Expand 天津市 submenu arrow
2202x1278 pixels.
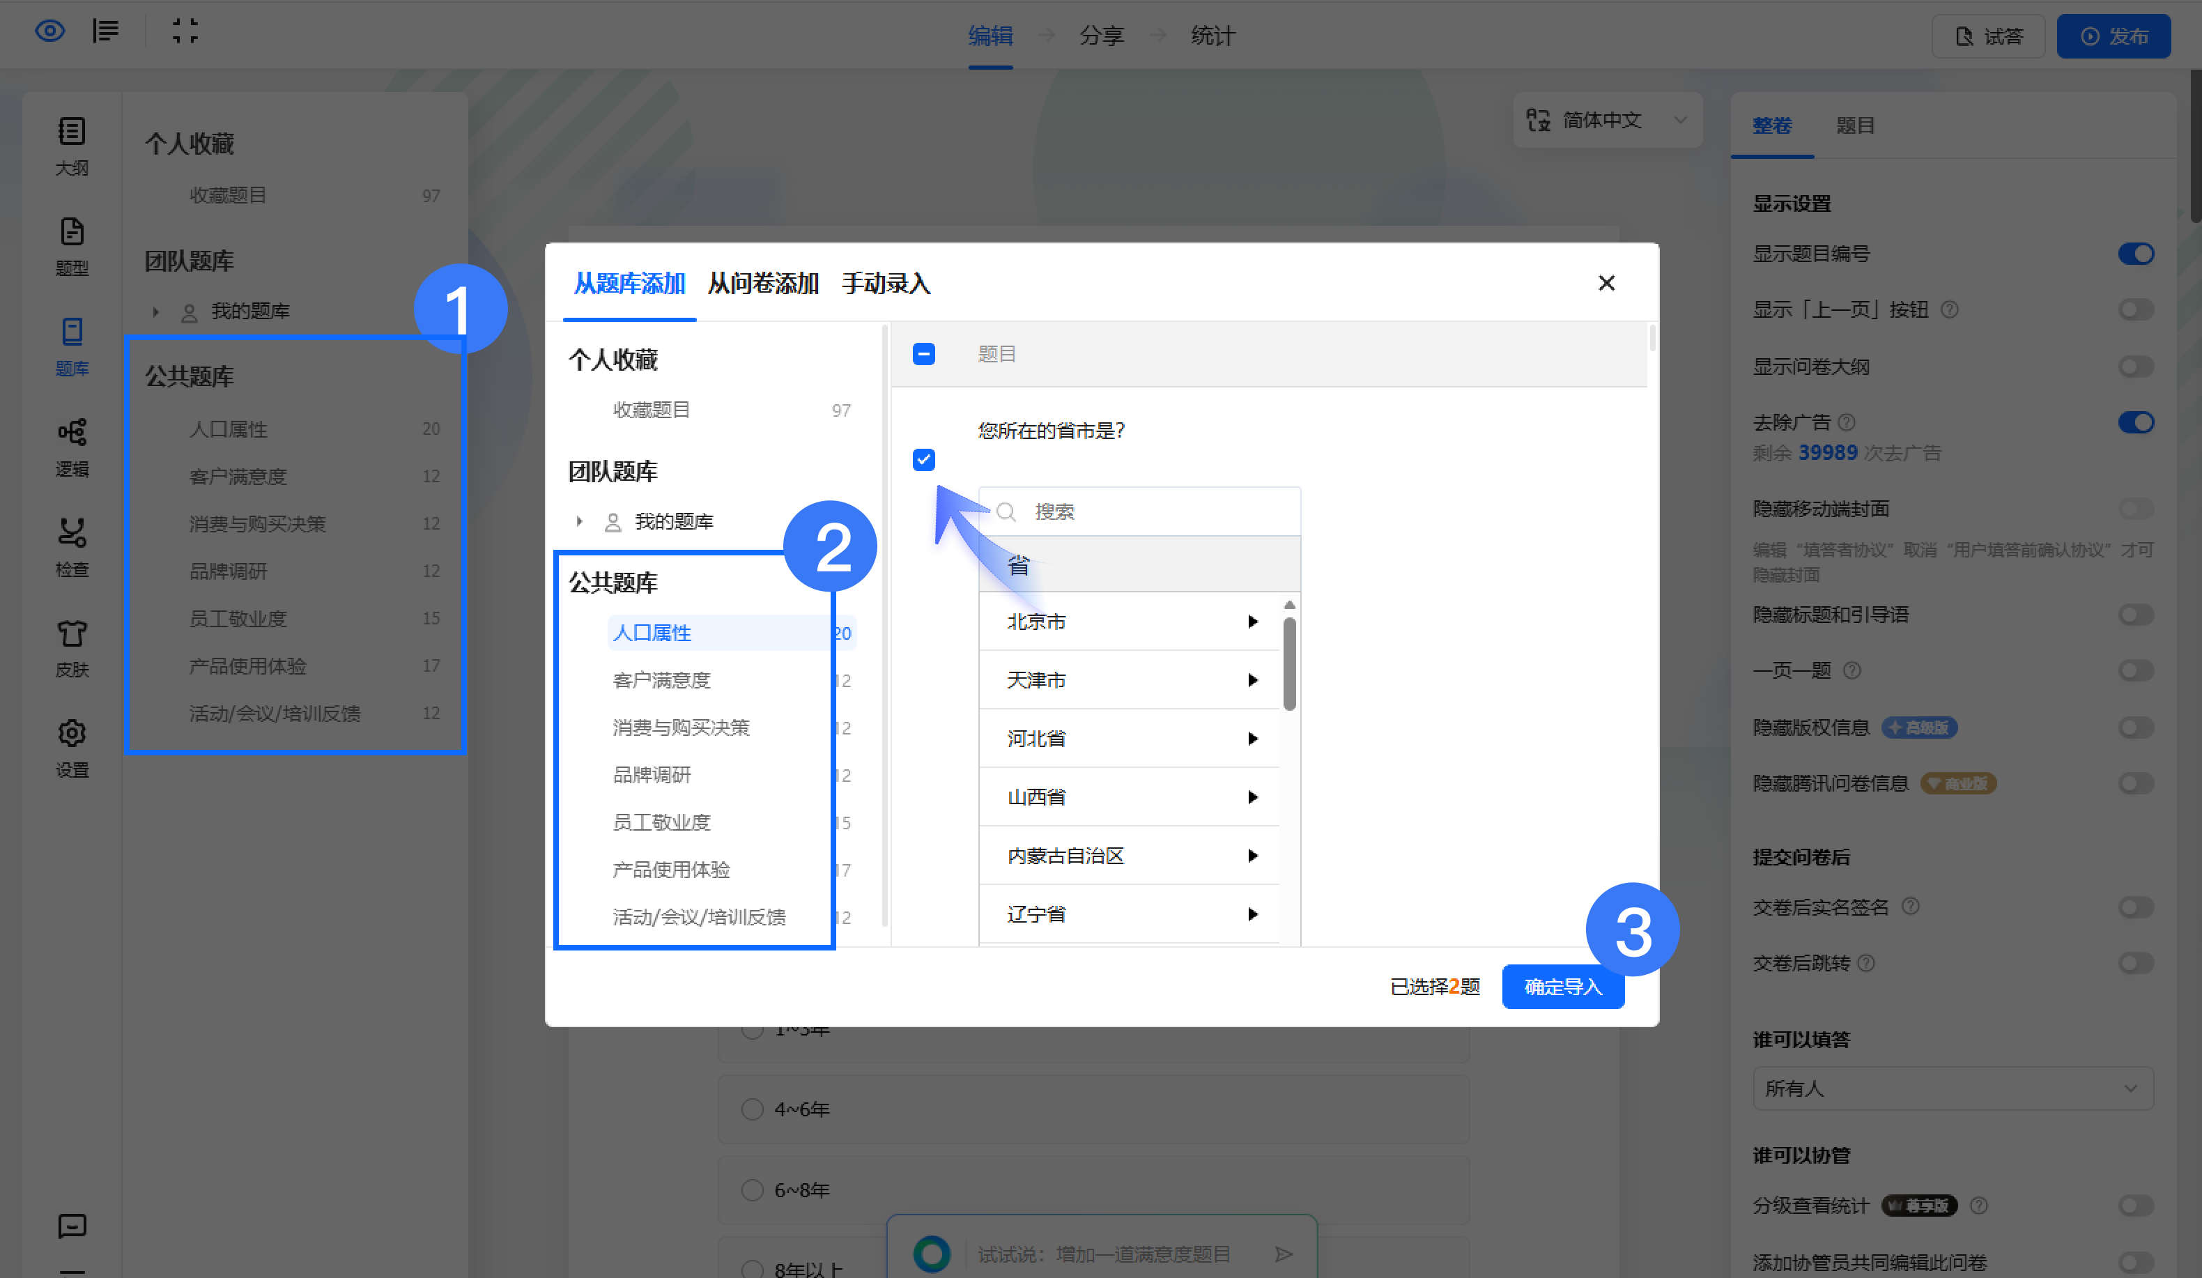(x=1252, y=681)
